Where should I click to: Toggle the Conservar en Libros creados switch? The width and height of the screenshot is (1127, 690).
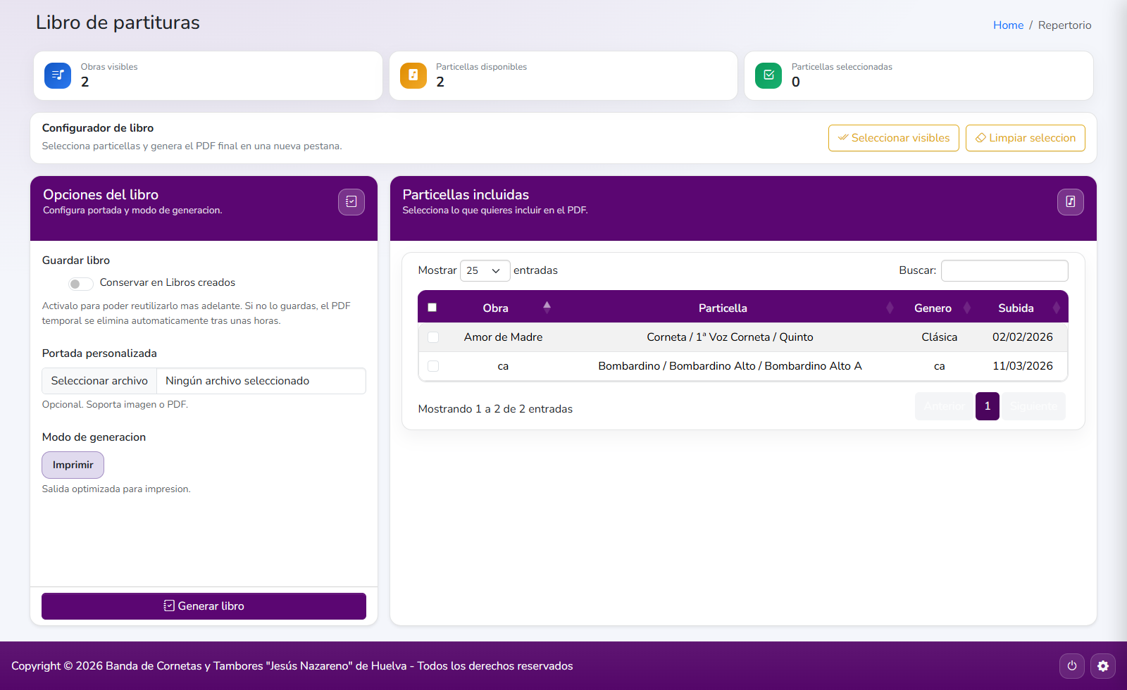tap(80, 284)
